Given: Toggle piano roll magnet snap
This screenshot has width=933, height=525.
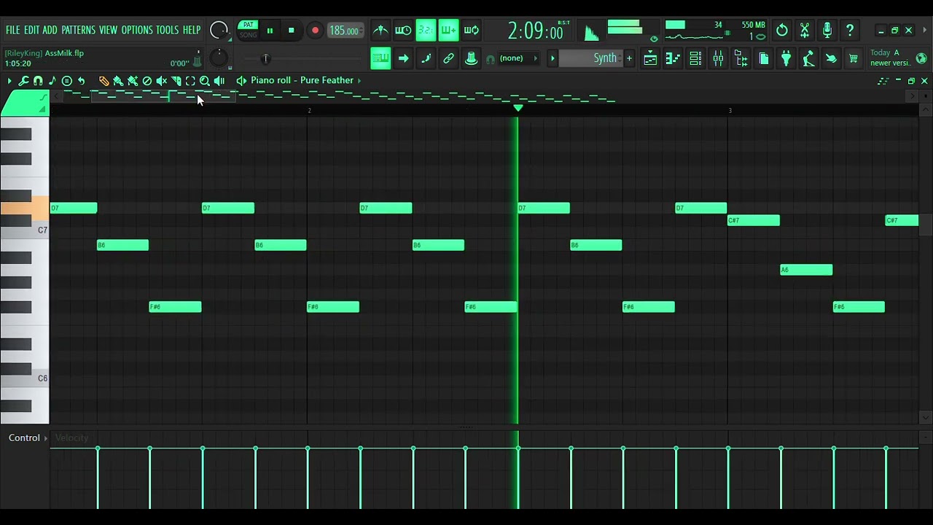Looking at the screenshot, I should pos(38,81).
